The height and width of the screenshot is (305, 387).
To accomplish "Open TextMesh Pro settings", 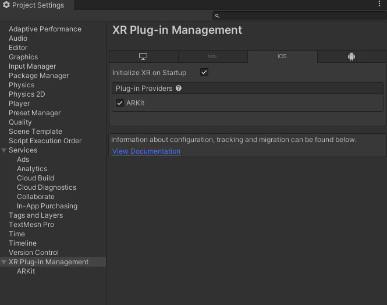I will coord(31,225).
